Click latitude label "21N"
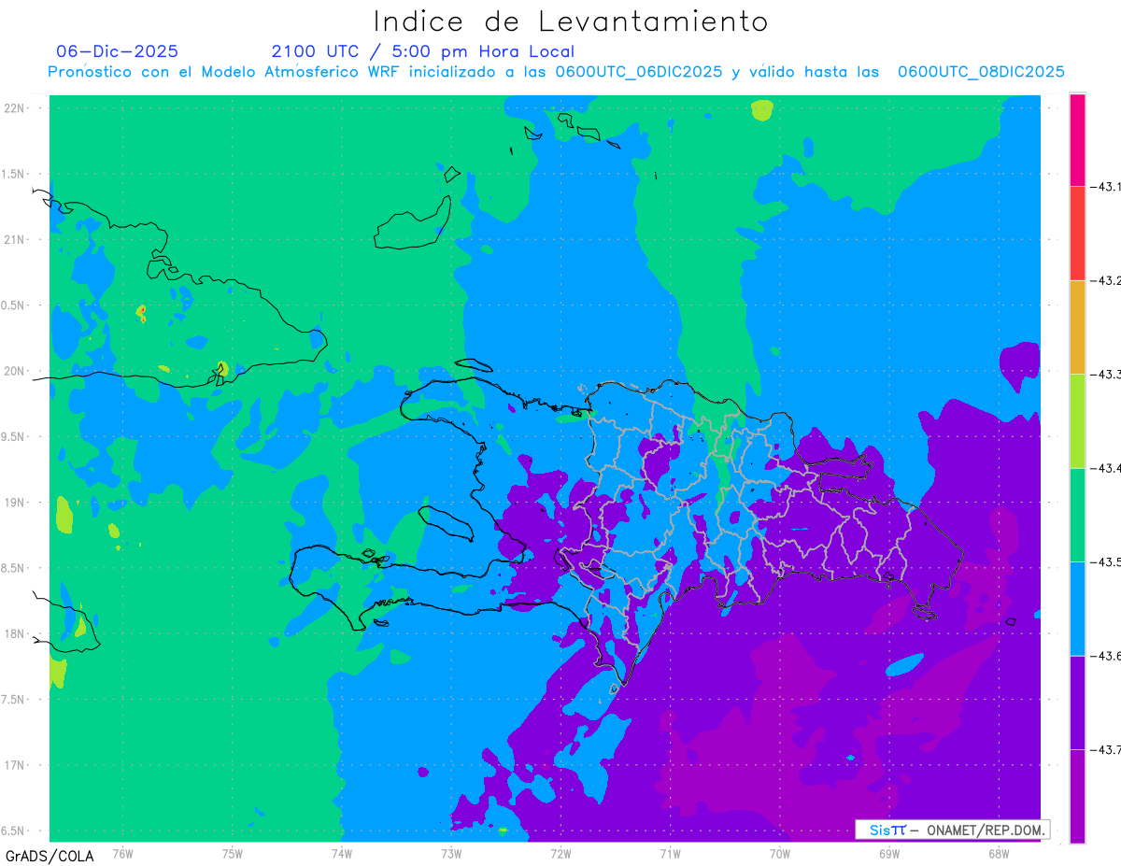 [x=14, y=239]
